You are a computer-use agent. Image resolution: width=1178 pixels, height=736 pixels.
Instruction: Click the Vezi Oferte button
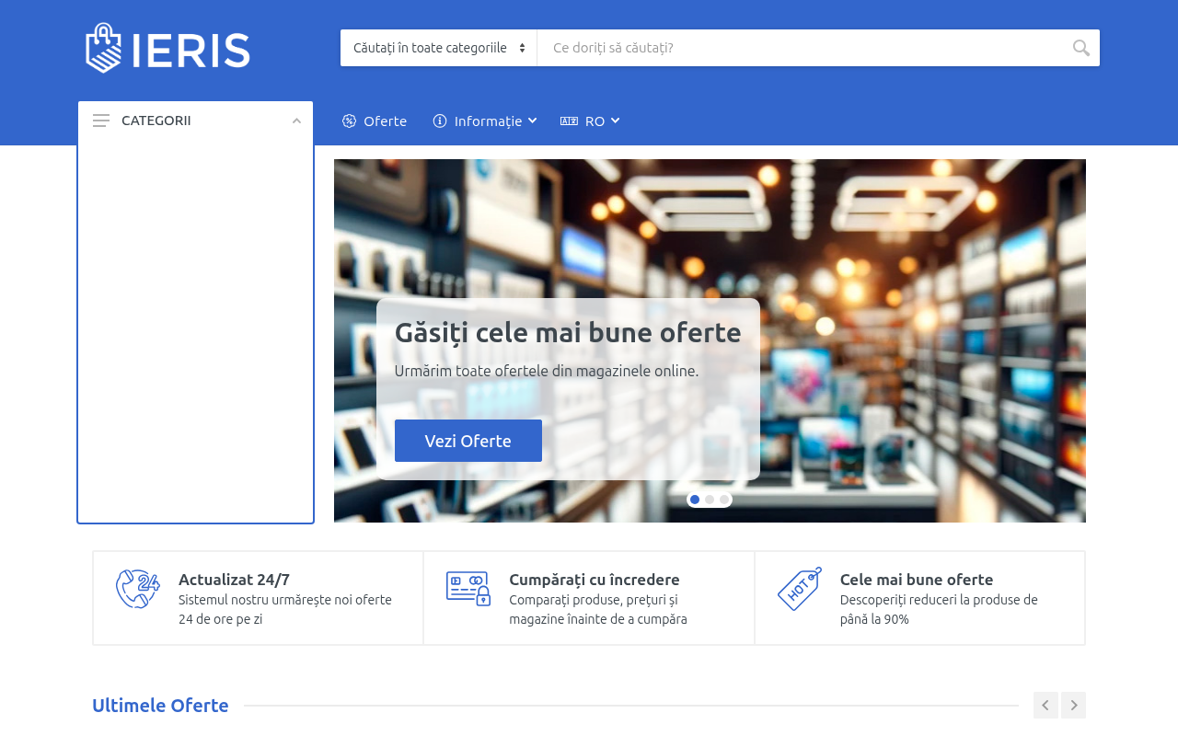click(468, 441)
